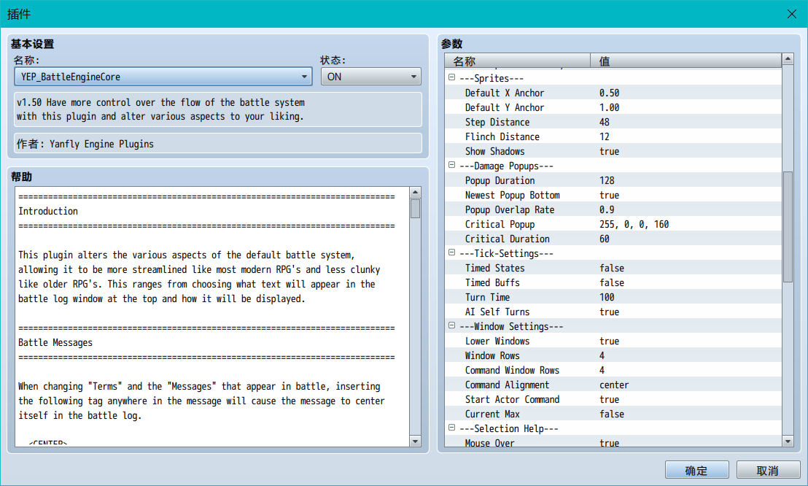Collapse the ---Window Settings--- group
Image resolution: width=808 pixels, height=486 pixels.
452,325
